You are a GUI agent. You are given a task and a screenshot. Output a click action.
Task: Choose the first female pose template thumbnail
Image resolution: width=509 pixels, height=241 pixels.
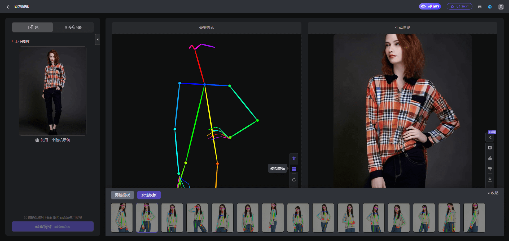(x=122, y=218)
